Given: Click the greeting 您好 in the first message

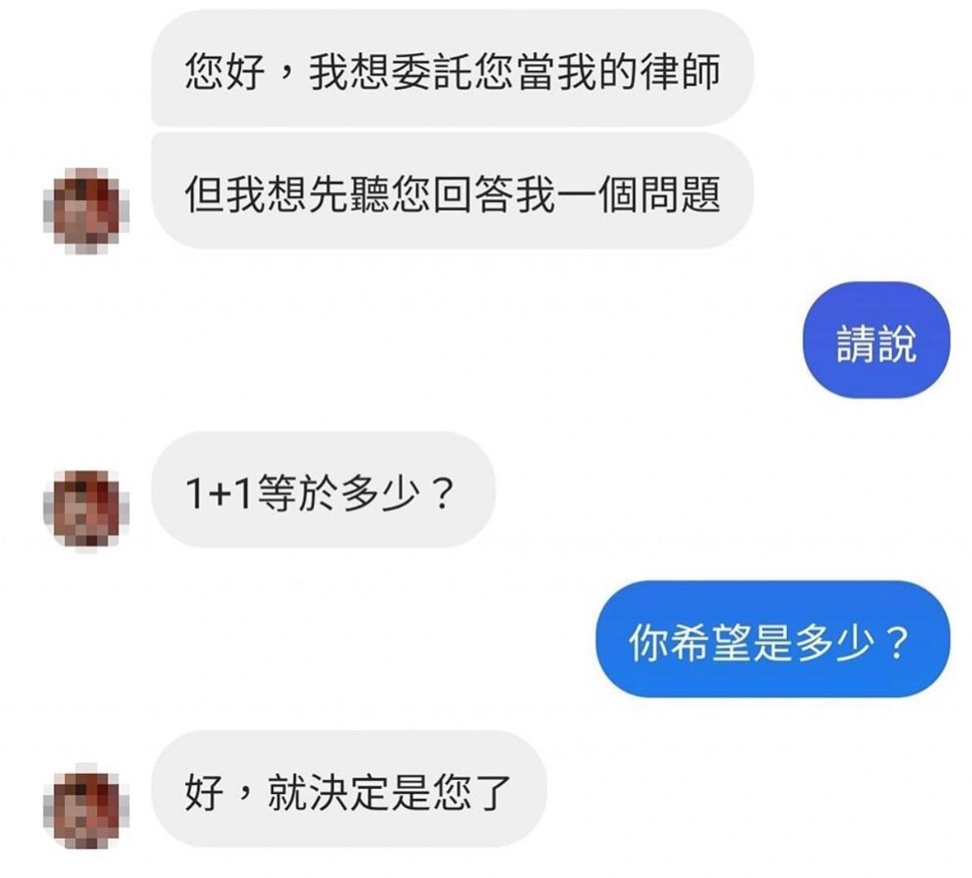Looking at the screenshot, I should click(x=225, y=72).
